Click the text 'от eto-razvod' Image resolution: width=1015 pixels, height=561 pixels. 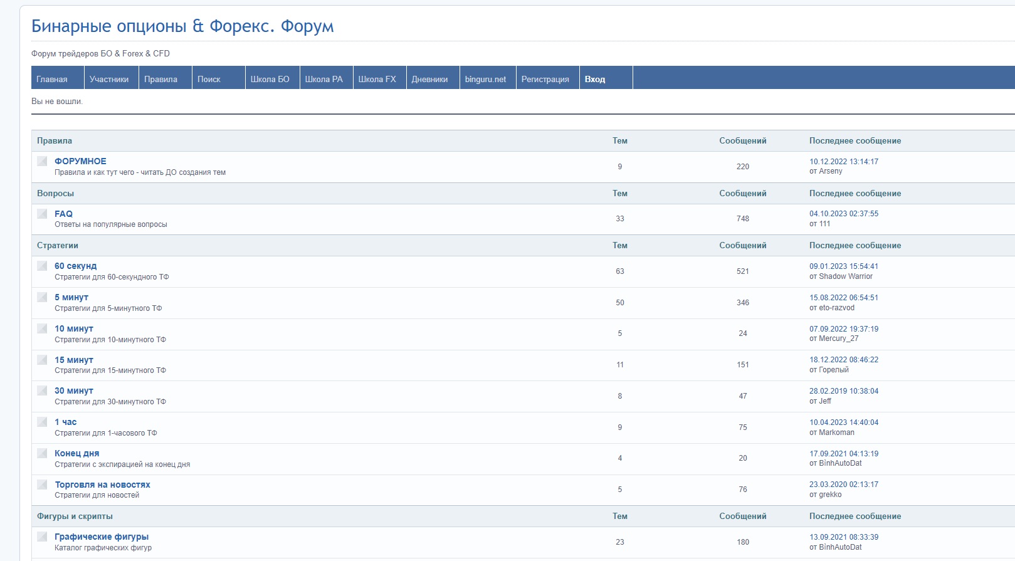832,308
